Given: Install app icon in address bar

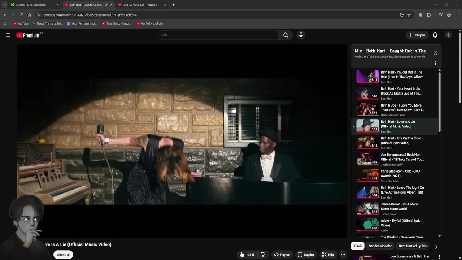Looking at the screenshot, I should [402, 15].
